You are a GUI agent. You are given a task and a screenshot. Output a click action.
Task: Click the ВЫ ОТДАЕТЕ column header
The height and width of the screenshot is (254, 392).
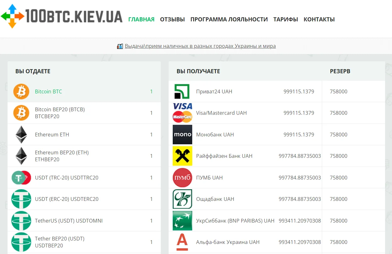click(x=33, y=71)
